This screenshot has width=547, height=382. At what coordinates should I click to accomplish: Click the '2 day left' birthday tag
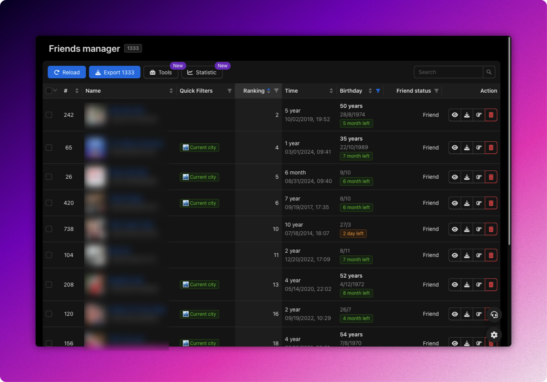point(353,234)
